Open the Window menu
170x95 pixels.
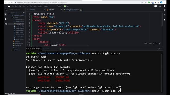(40, 6)
